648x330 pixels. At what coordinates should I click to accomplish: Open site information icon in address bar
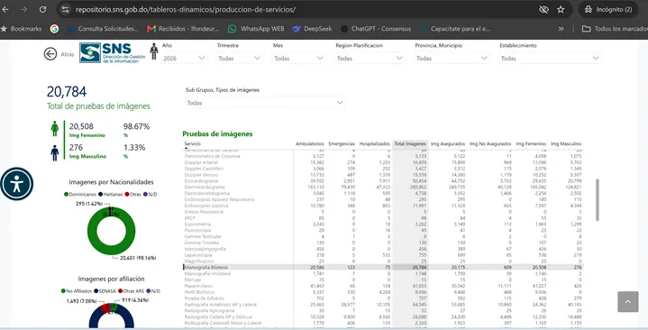coord(65,10)
